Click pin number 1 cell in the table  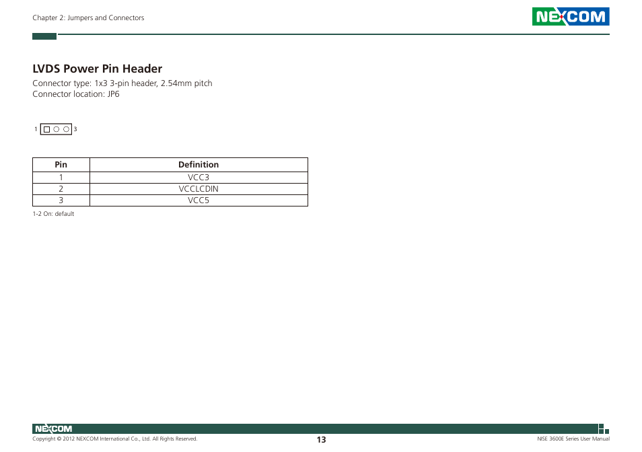coord(61,178)
